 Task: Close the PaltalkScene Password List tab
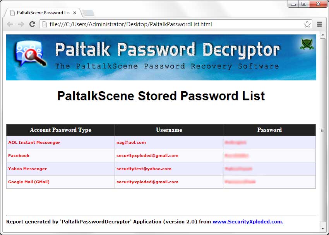coord(74,13)
